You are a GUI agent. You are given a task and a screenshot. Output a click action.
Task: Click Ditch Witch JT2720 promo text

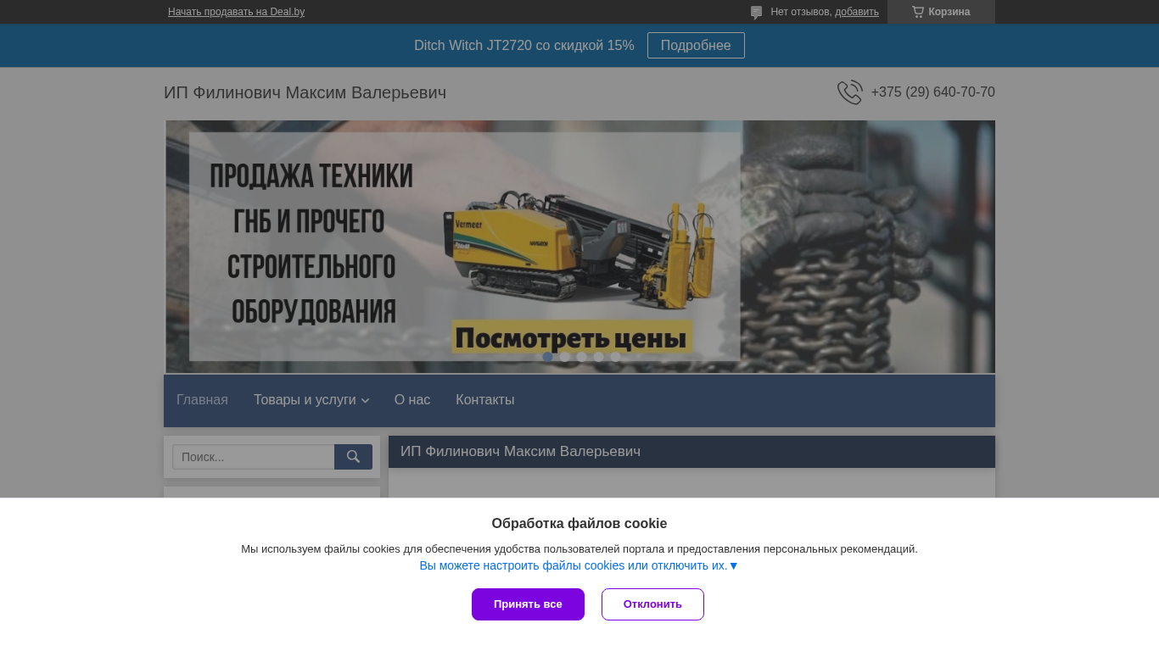[524, 46]
